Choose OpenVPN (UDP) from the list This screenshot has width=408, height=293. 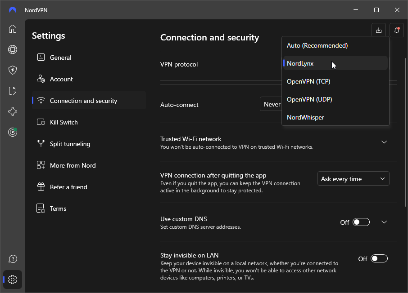tap(335, 99)
